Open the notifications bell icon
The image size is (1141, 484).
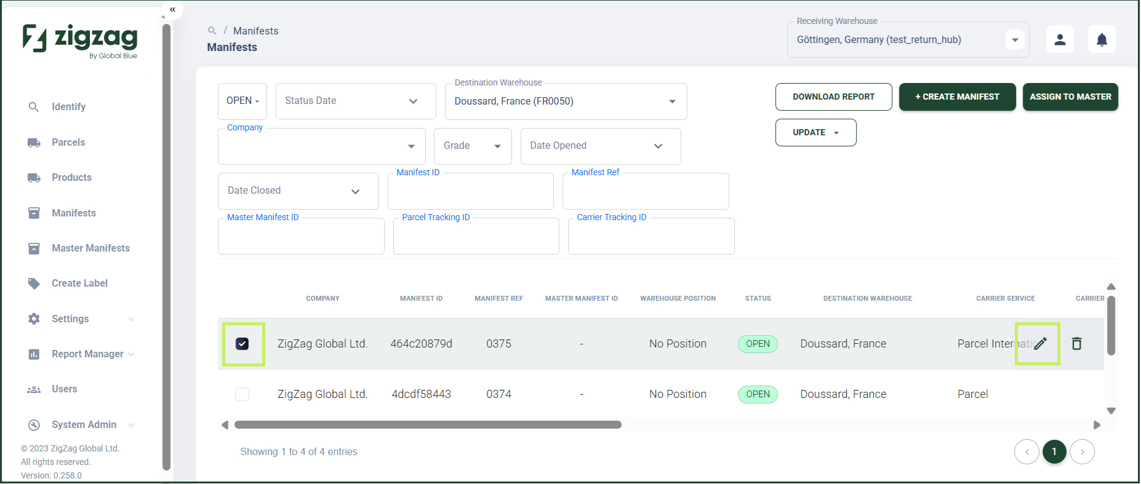tap(1102, 39)
